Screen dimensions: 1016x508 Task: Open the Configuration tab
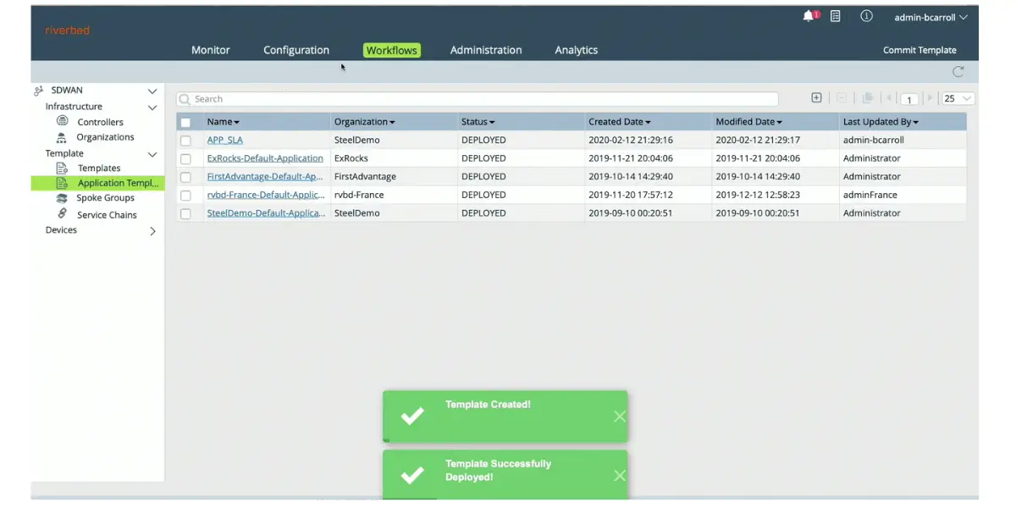pos(296,50)
